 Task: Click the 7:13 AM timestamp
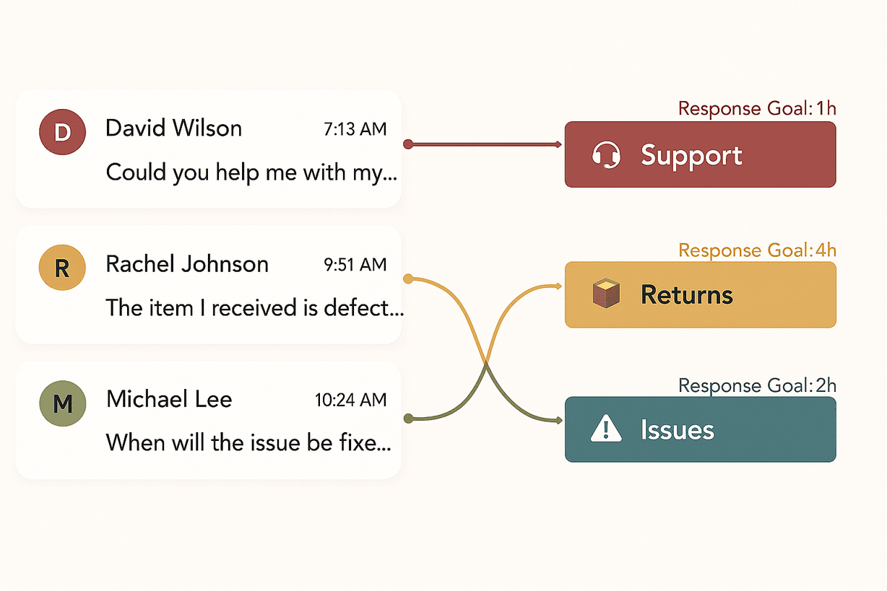click(x=355, y=129)
